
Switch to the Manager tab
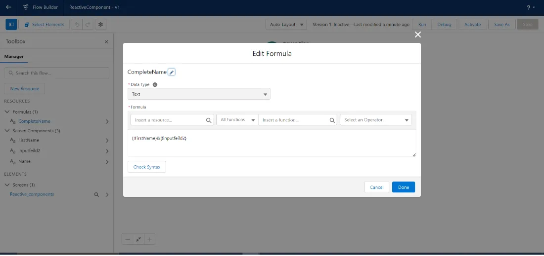click(x=14, y=56)
